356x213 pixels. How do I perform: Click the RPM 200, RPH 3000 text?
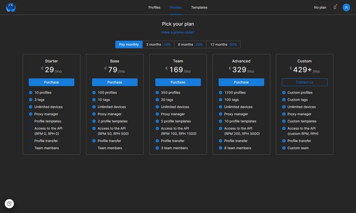(x=242, y=134)
